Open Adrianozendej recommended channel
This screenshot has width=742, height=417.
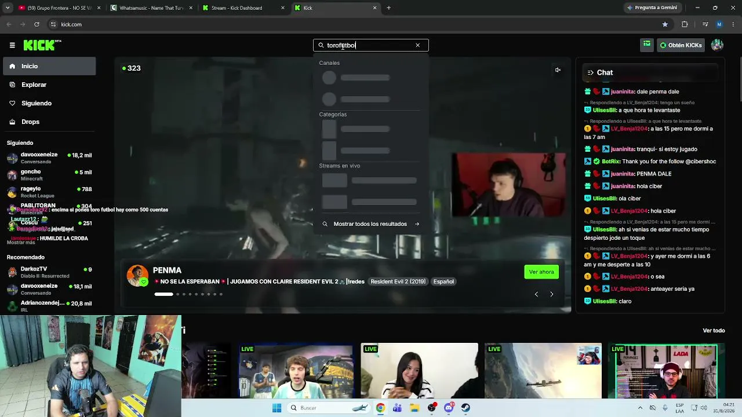pyautogui.click(x=49, y=306)
